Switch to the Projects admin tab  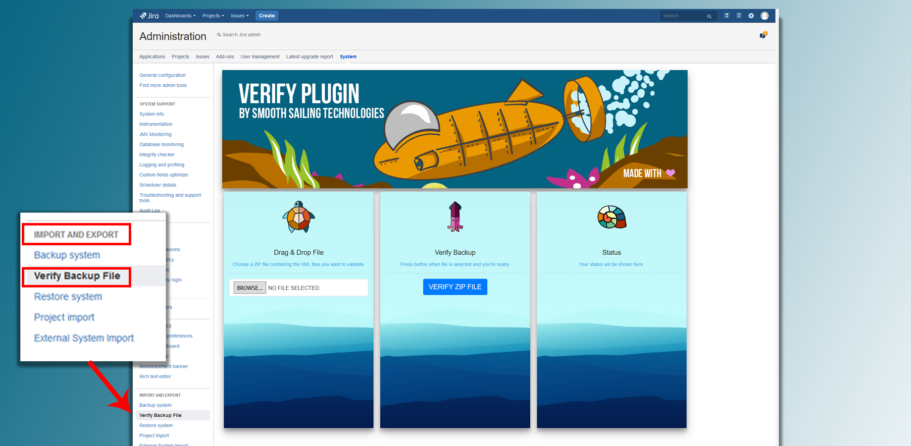point(180,56)
